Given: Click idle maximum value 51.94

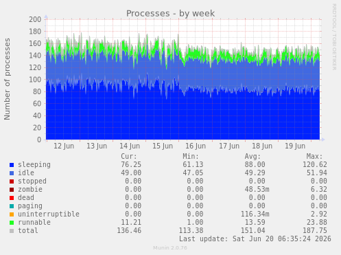Looking at the screenshot, I should click(x=317, y=173).
